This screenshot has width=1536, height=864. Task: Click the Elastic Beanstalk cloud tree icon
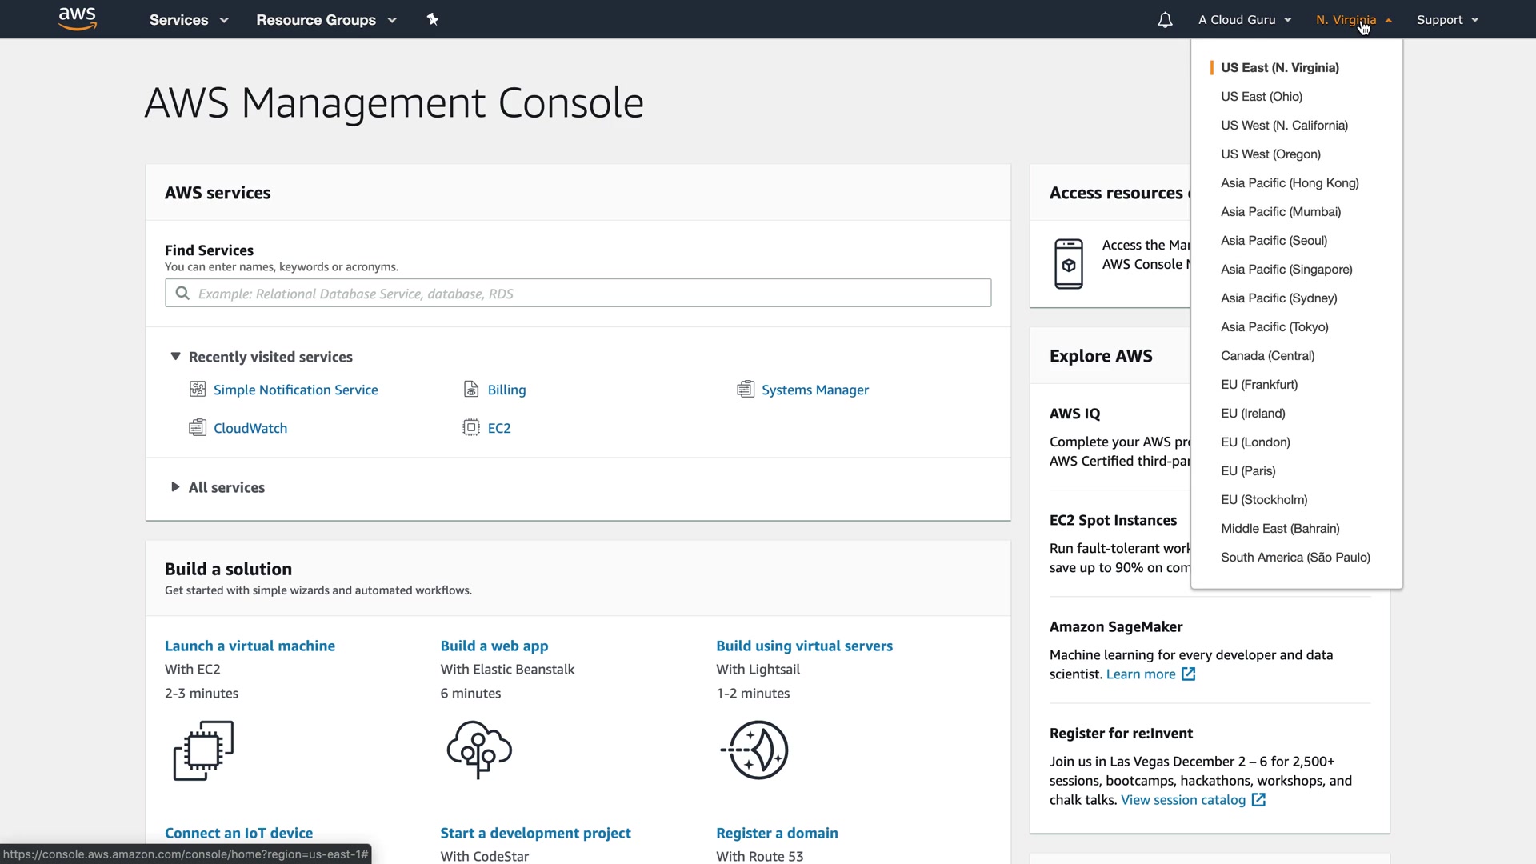pos(479,750)
